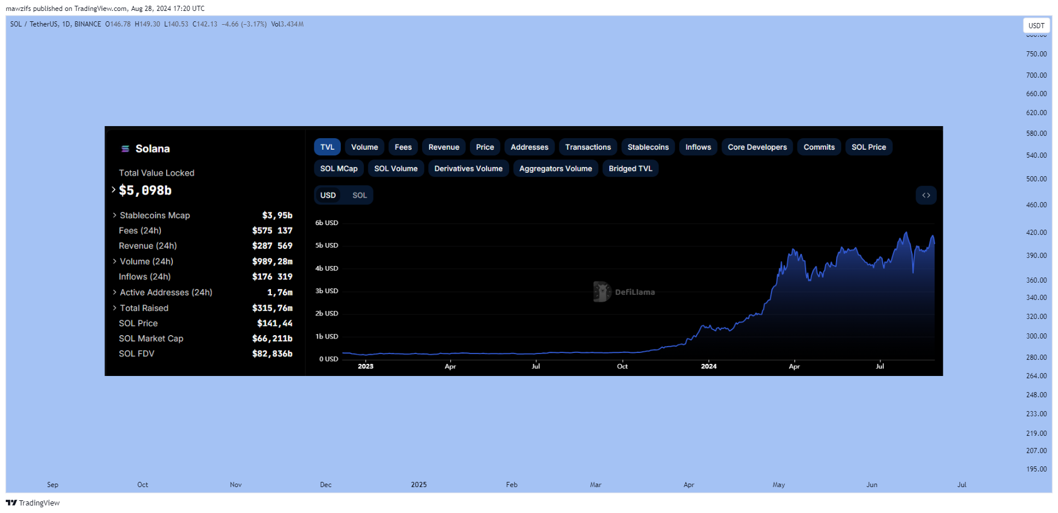This screenshot has width=1058, height=513.
Task: Toggle SOL Volume chart option
Action: coord(396,168)
